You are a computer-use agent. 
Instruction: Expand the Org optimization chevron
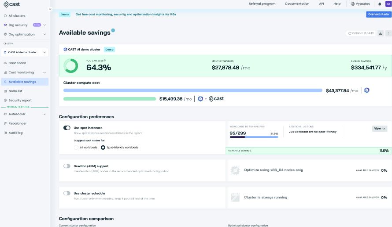pos(44,34)
